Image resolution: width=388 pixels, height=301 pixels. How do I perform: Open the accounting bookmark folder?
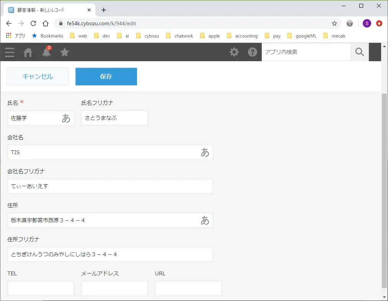pyautogui.click(x=242, y=36)
